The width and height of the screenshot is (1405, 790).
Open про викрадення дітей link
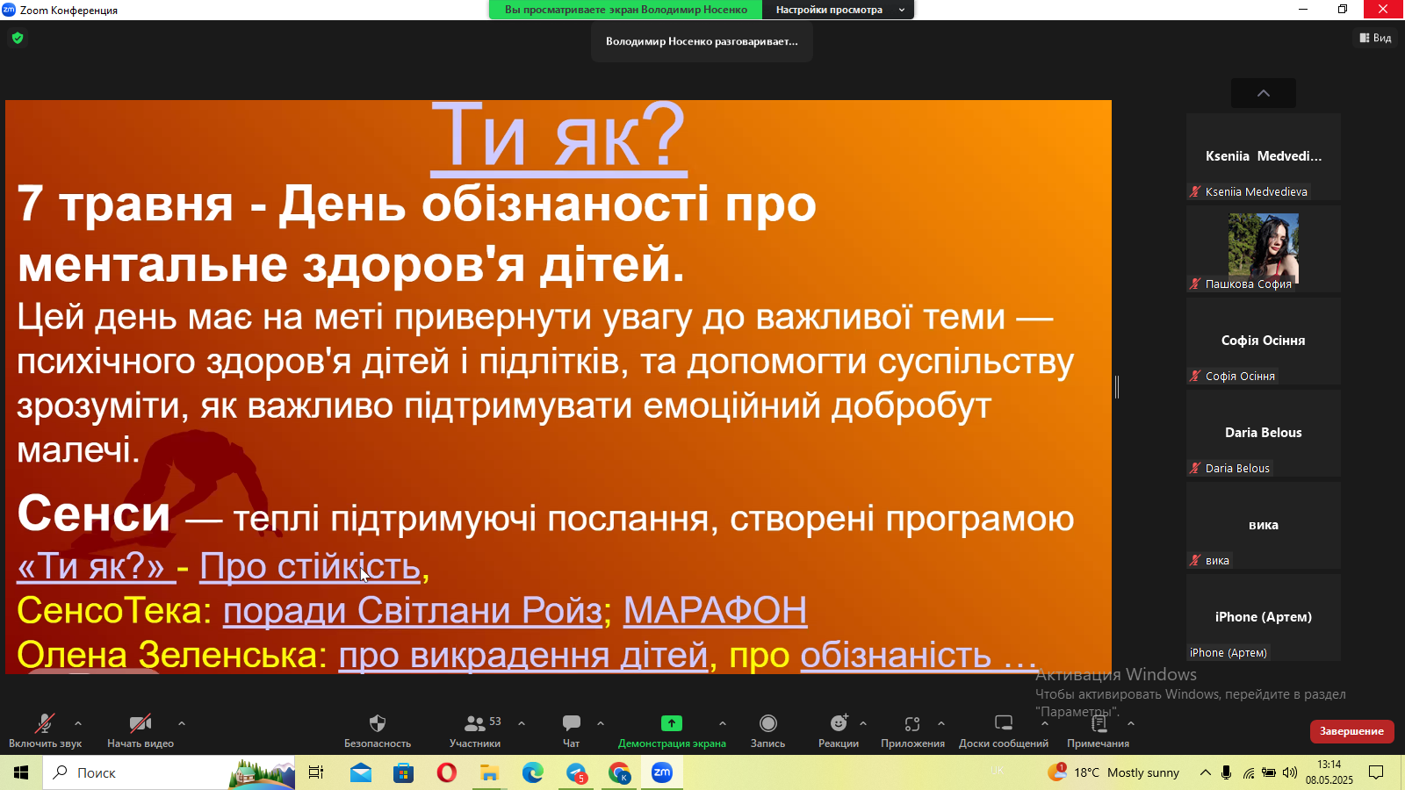(523, 655)
